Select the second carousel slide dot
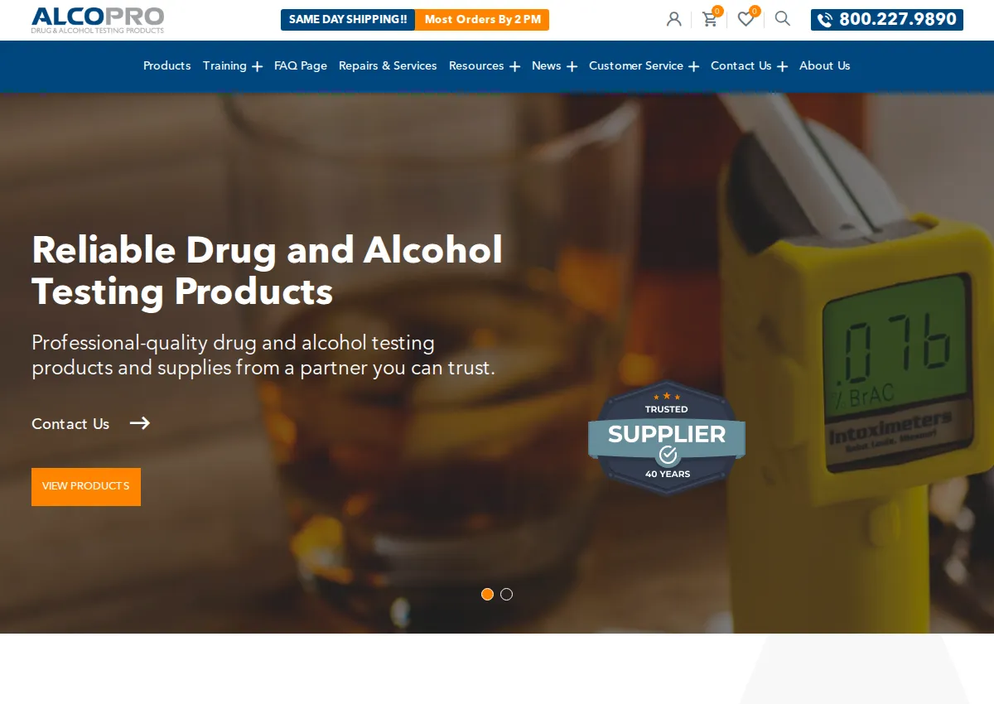 point(507,594)
